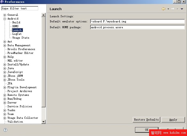Viewport: 187px width, 136px height.
Task: Expand the Tasks tree node
Action: [5, 110]
